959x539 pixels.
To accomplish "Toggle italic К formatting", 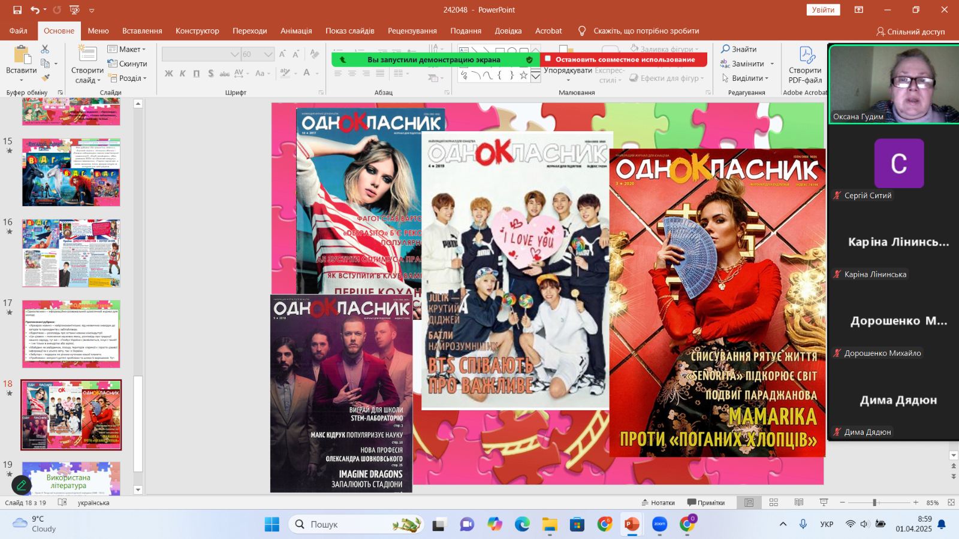I will (182, 73).
